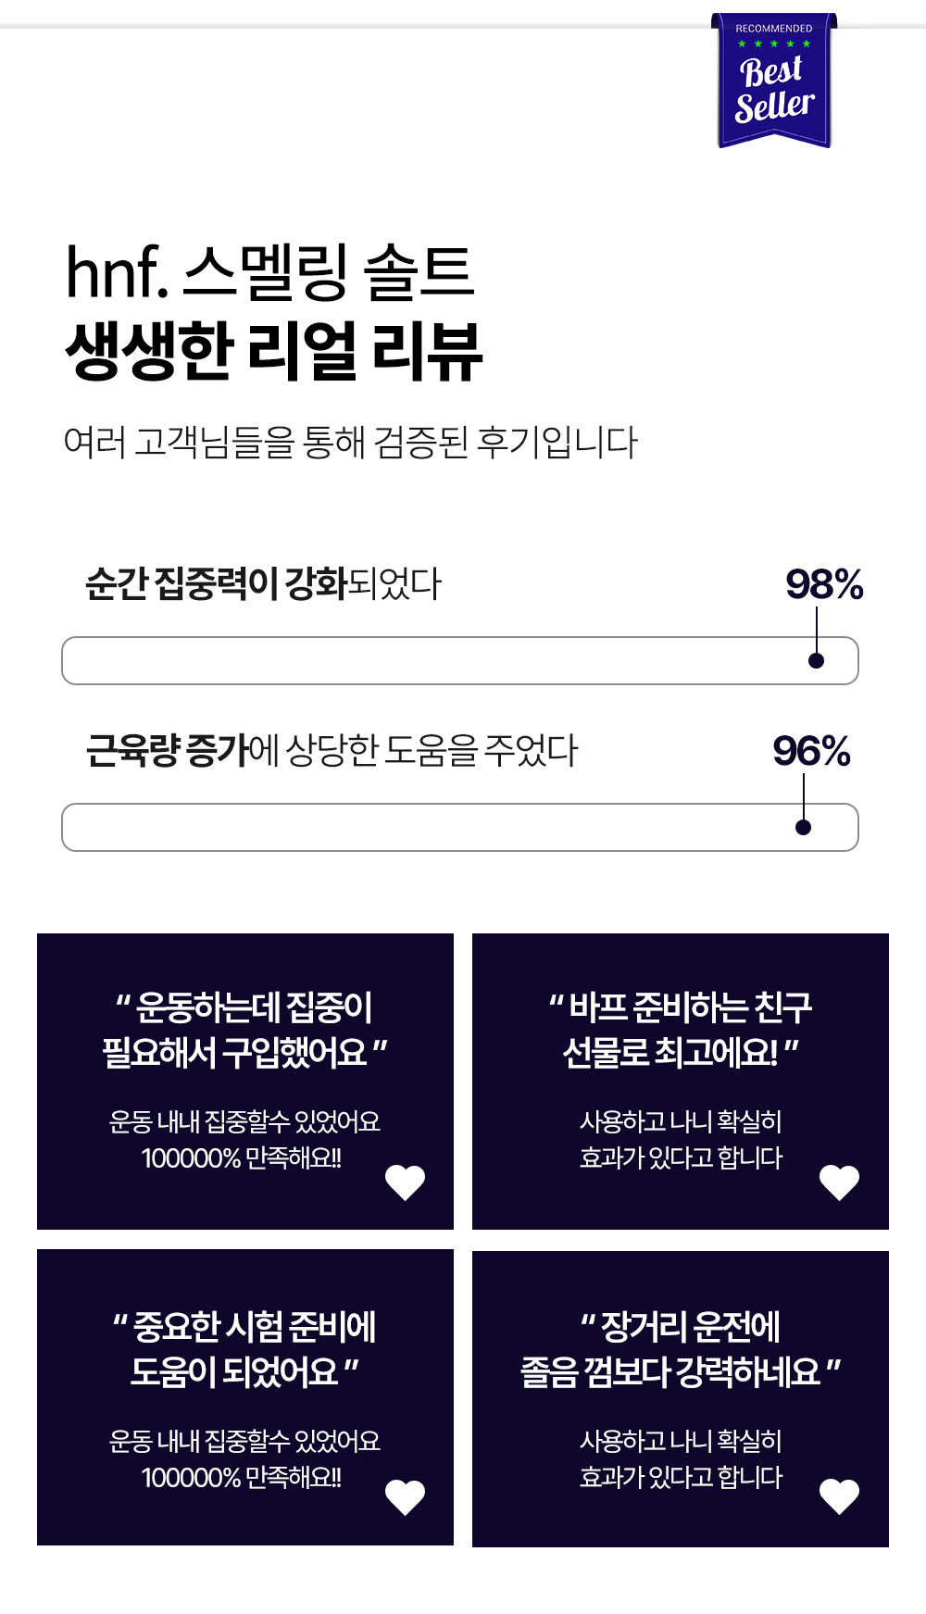Click the 근육량 증가에 상당한 도움을 주었다 label

pyautogui.click(x=332, y=750)
